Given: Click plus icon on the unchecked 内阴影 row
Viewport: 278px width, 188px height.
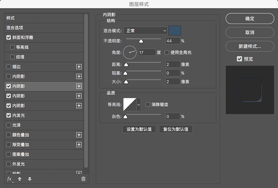Looking at the screenshot, I should [x=79, y=76].
